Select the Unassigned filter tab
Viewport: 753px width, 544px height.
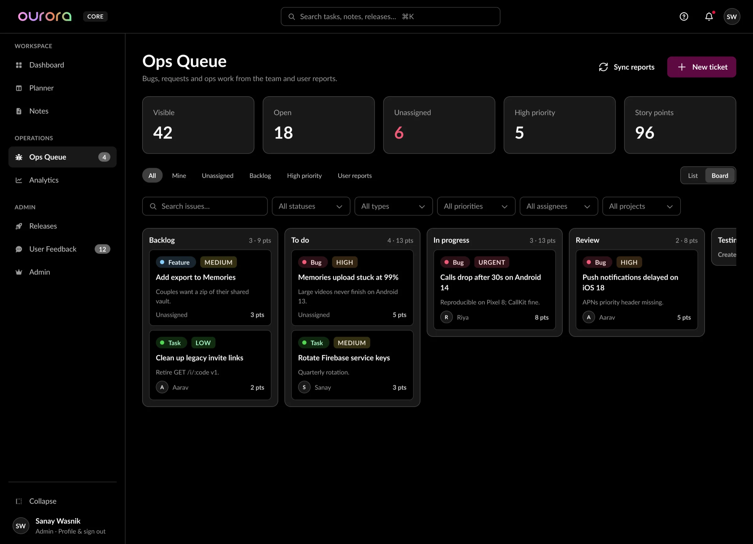[217, 175]
